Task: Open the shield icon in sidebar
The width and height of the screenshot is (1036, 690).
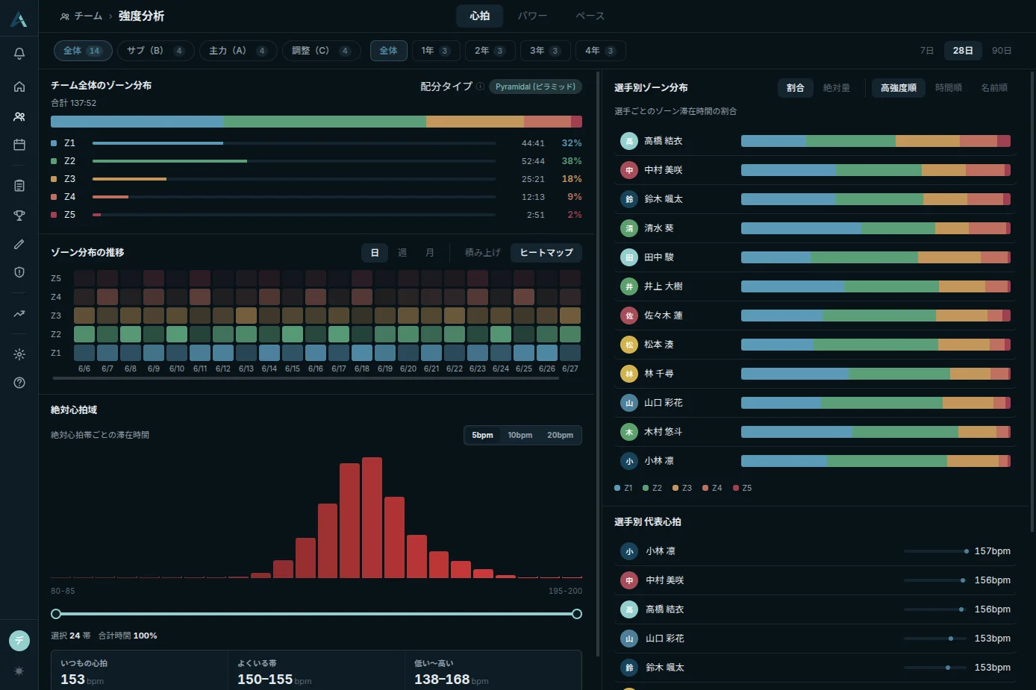Action: [x=19, y=272]
